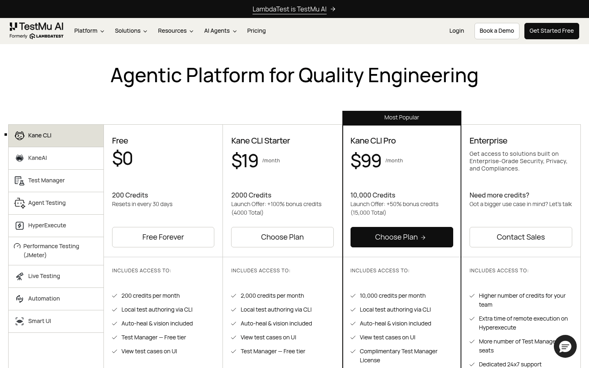Expand the Solutions menu chevron
Screen dimensions: 589x368
(x=145, y=31)
